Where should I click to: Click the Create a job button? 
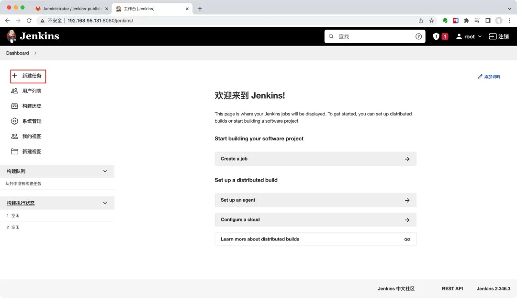point(315,159)
